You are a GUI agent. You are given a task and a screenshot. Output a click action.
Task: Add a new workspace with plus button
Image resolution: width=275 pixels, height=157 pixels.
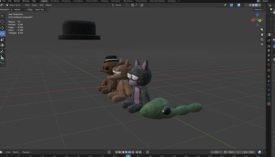tap(179, 1)
